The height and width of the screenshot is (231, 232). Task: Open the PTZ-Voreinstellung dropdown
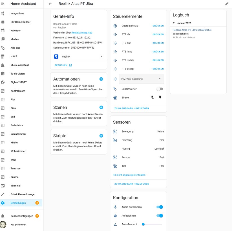point(141,79)
